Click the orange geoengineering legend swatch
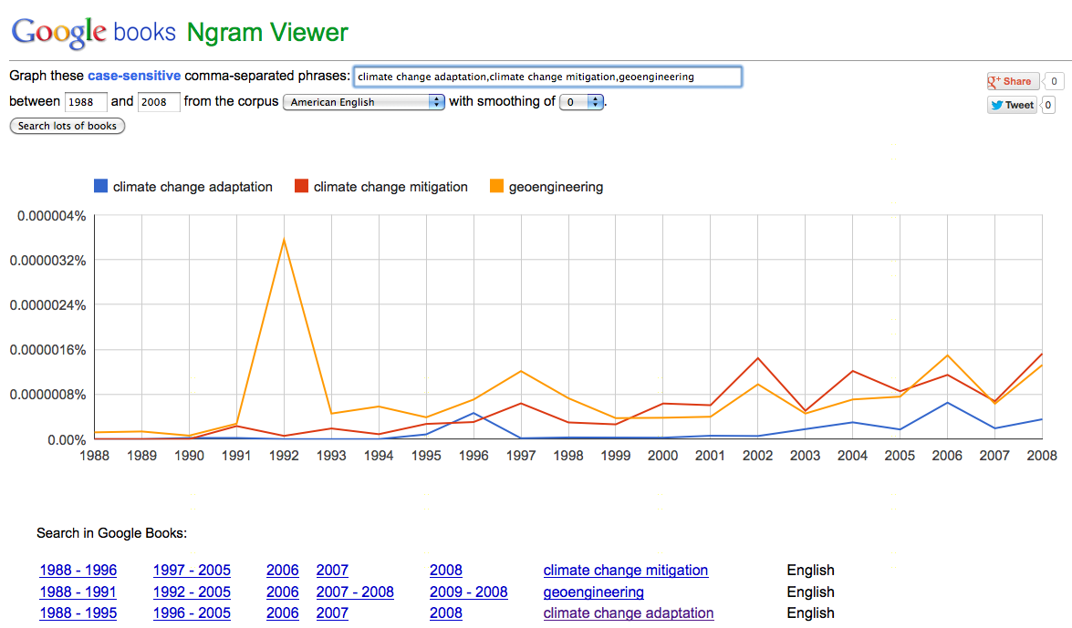The height and width of the screenshot is (628, 1072). [x=496, y=187]
